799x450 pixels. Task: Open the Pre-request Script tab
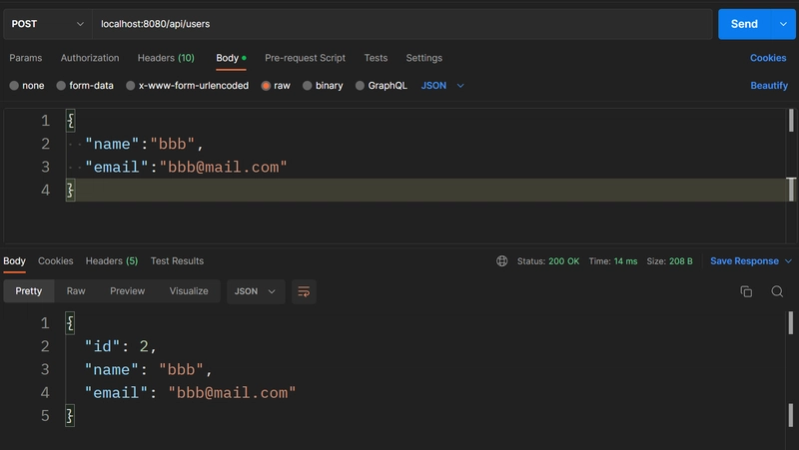coord(305,58)
